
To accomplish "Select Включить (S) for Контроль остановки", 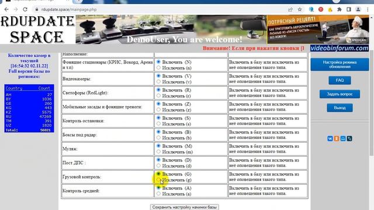I will click(x=158, y=118).
